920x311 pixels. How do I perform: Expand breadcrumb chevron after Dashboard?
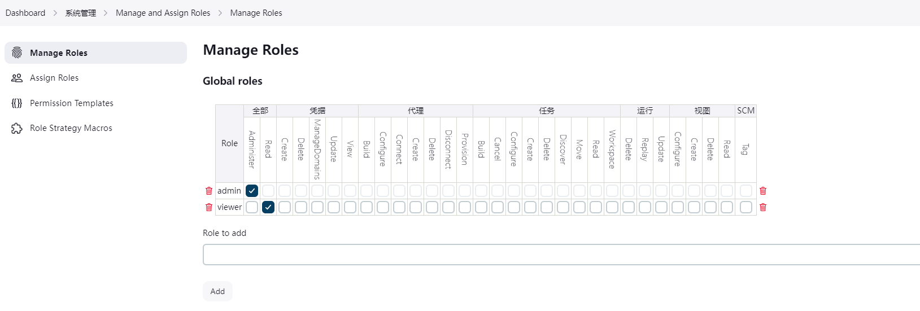55,13
